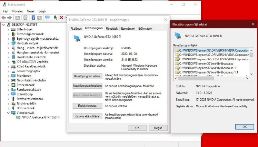Click the Monitorok display icon
The image size is (258, 147).
coord(13,76)
